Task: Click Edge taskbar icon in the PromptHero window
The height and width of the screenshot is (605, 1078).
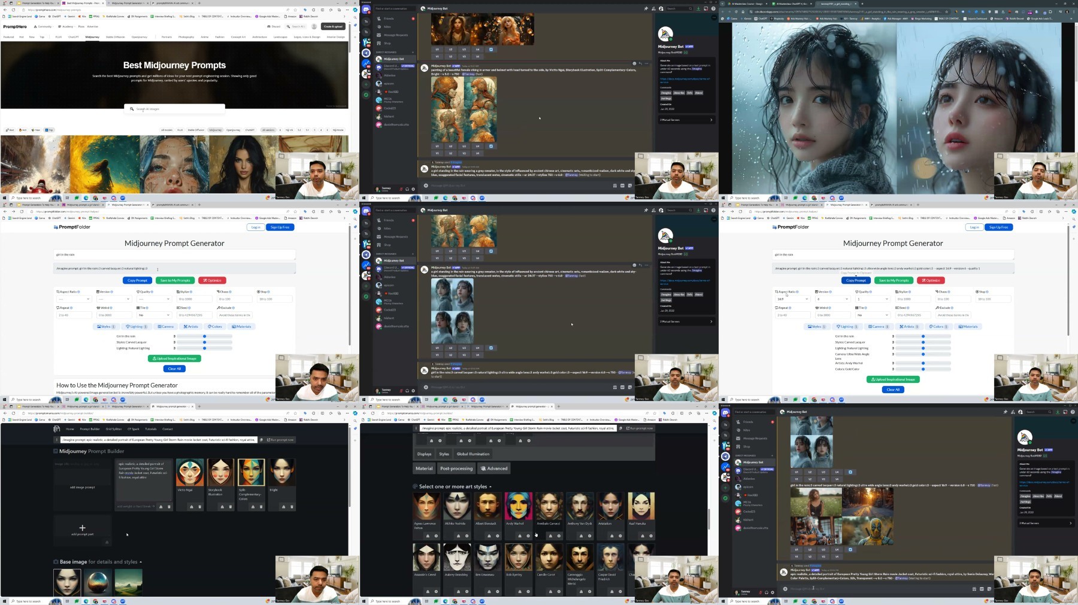Action: click(86, 198)
